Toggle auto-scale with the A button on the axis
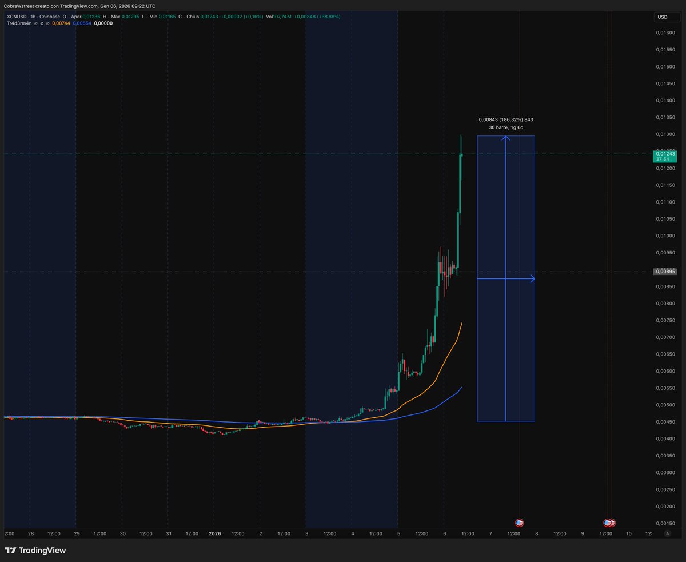Viewport: 686px width, 562px height. pyautogui.click(x=667, y=533)
